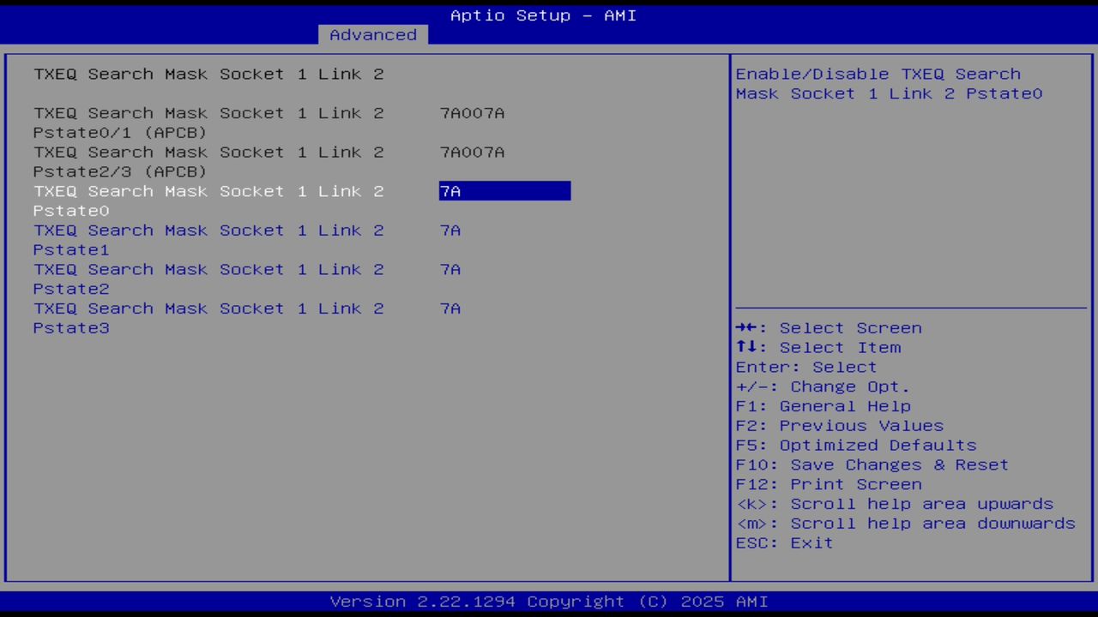Viewport: 1098px width, 617px height.
Task: Click the Aptio Setup AMI title bar
Action: point(542,15)
